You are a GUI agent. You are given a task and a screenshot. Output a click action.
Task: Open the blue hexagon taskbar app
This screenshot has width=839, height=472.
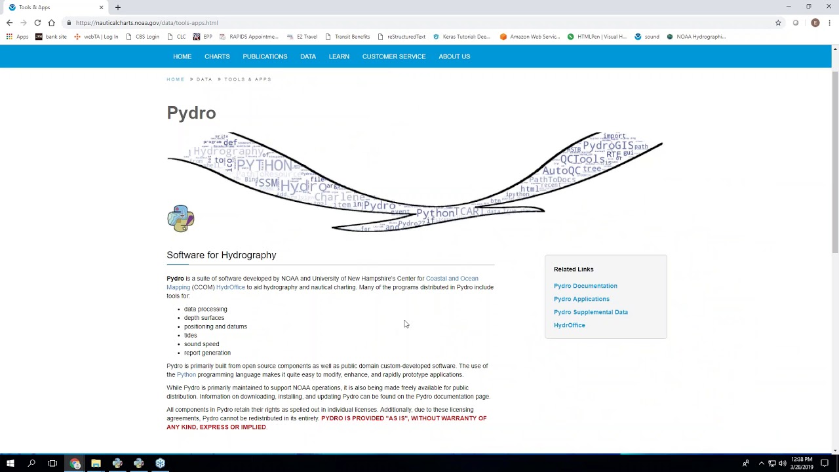(161, 463)
